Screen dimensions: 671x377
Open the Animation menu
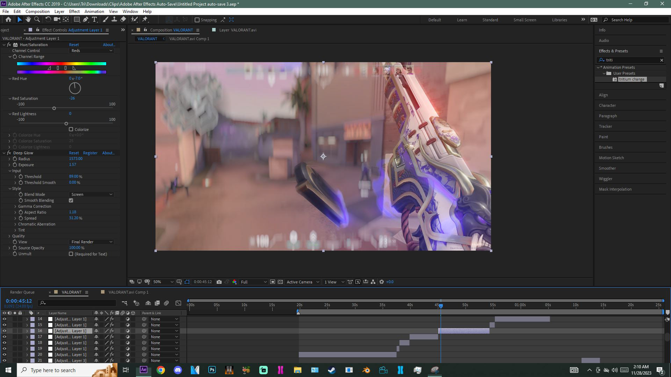(x=94, y=12)
